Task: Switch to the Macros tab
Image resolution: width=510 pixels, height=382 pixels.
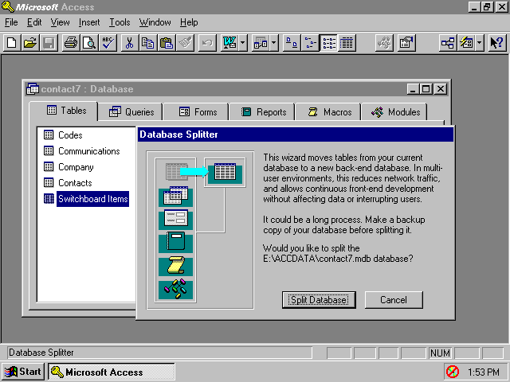Action: pos(328,112)
